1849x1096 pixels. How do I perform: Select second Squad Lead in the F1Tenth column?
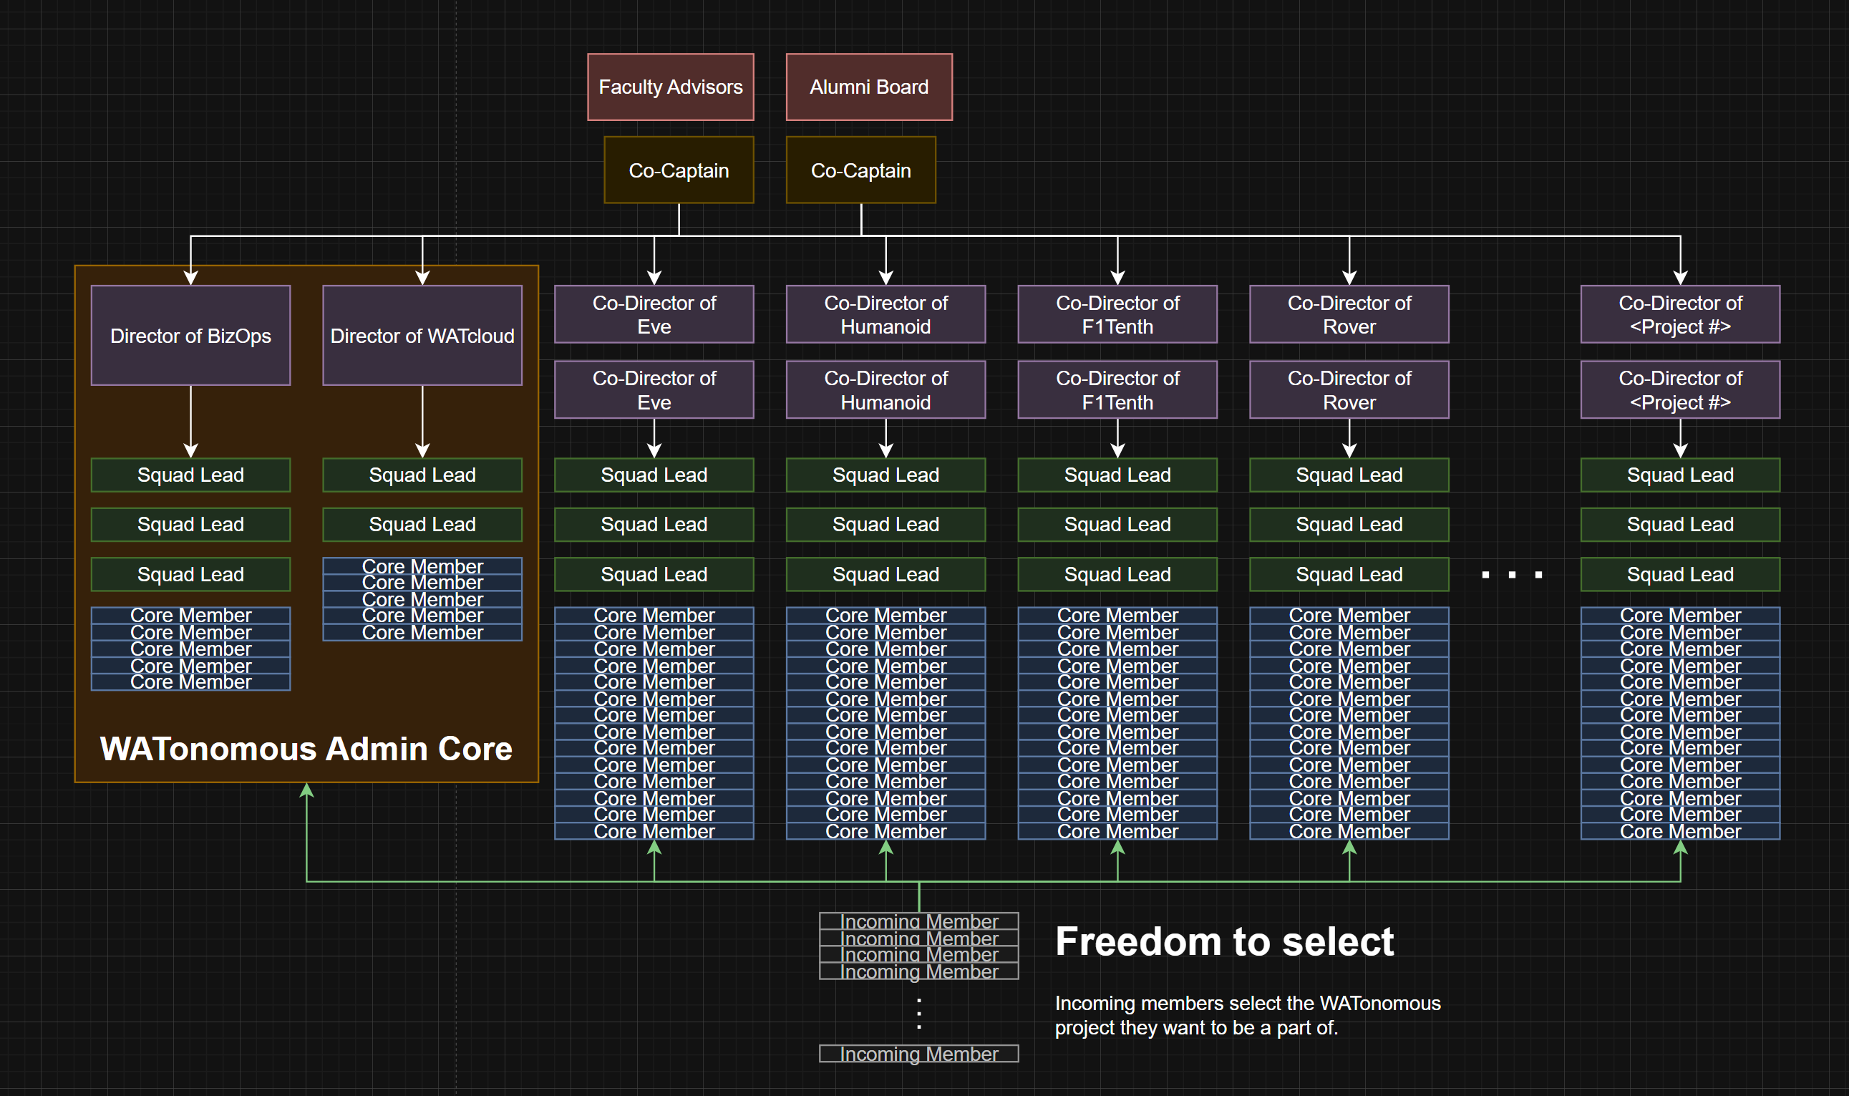click(1118, 524)
